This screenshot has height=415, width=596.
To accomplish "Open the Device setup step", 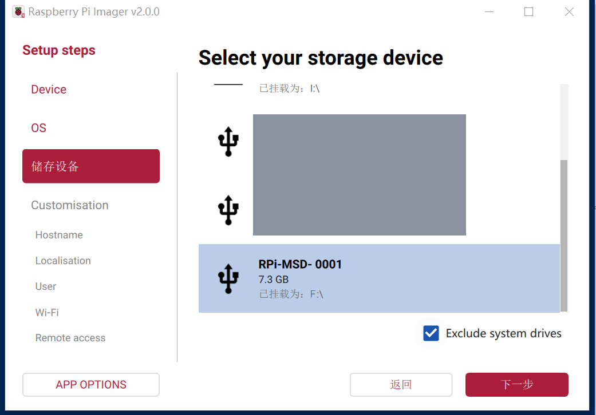I will 49,89.
